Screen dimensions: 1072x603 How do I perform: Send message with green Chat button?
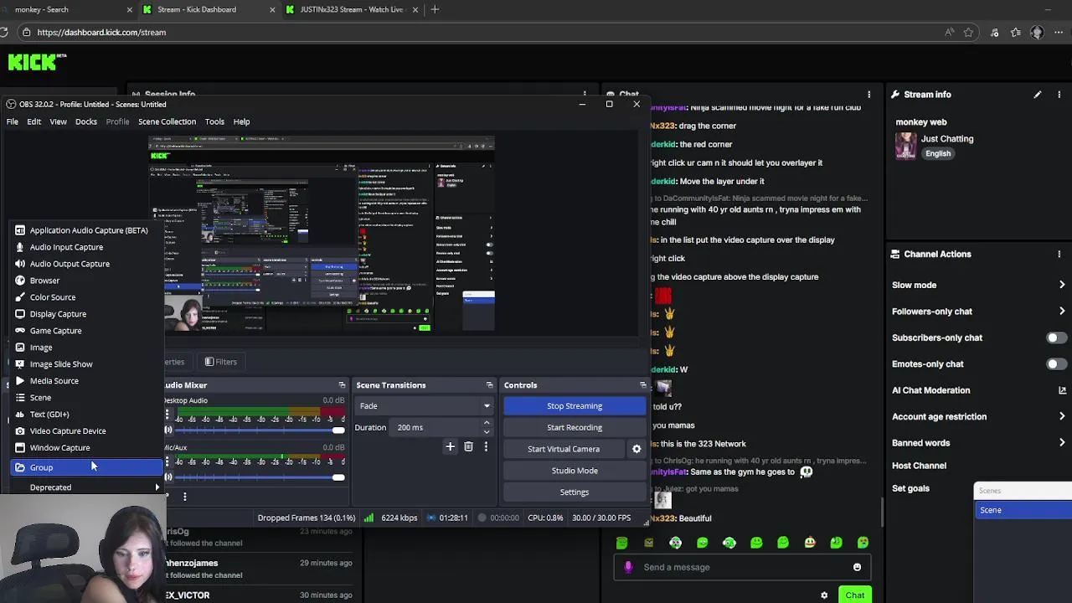[854, 595]
